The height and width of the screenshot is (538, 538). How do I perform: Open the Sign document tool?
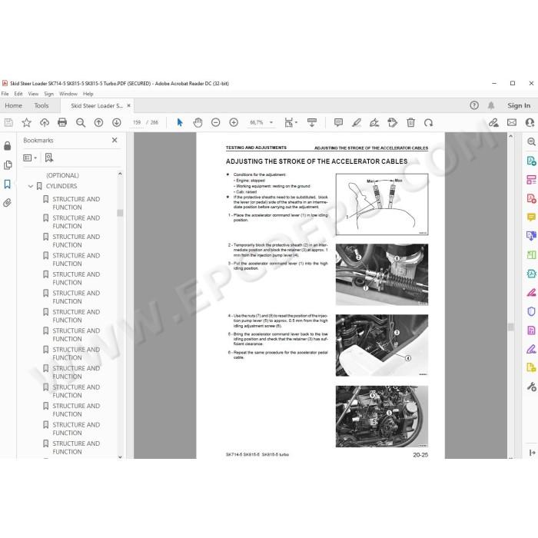pyautogui.click(x=374, y=122)
